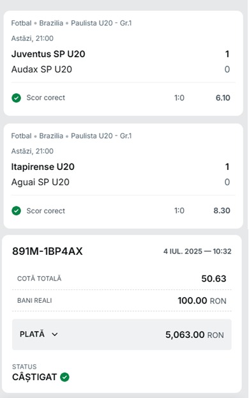
Task: Click the green CÂȘTIGAT status checkmark
Action: point(64,377)
